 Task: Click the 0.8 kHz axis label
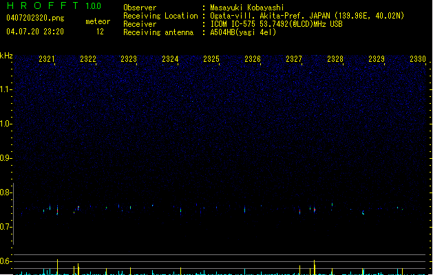[x=6, y=192]
